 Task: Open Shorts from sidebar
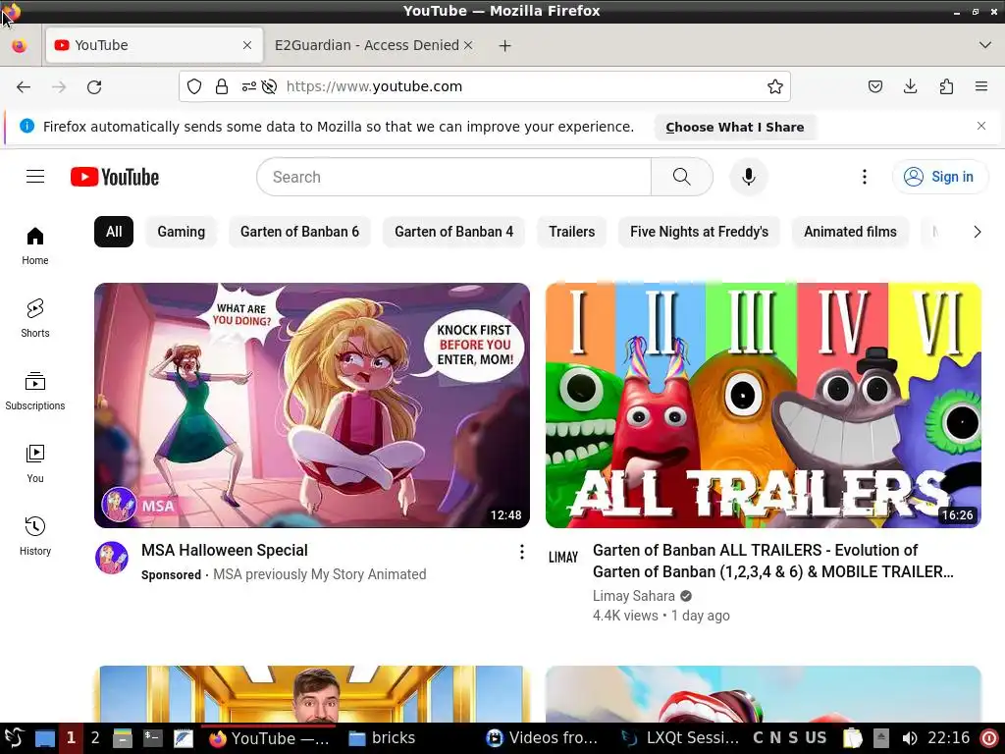35,319
